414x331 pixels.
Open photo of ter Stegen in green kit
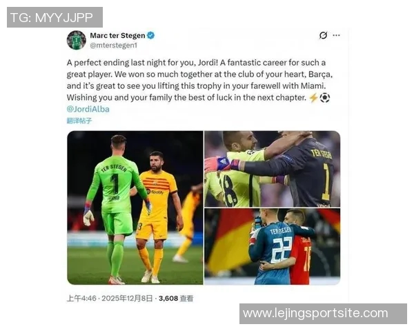[x=135, y=208]
